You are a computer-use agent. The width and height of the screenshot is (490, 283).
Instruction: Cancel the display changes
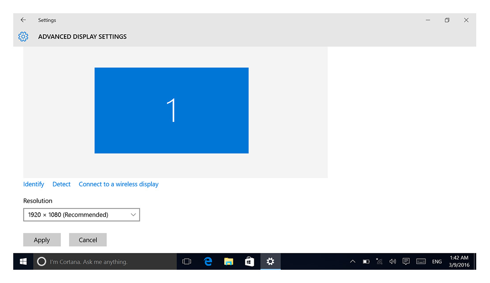(88, 240)
